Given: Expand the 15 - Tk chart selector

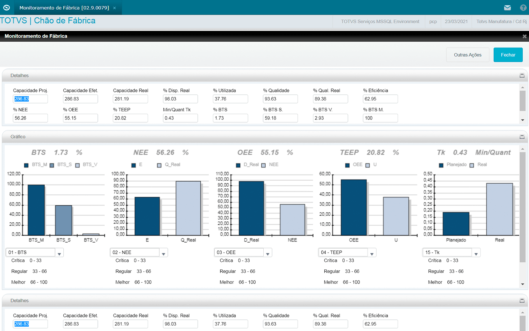Looking at the screenshot, I should [x=476, y=253].
